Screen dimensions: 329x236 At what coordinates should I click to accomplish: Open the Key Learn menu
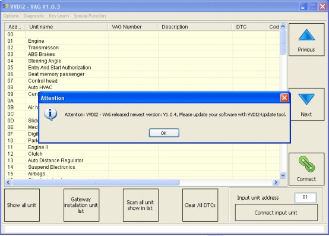pyautogui.click(x=59, y=16)
